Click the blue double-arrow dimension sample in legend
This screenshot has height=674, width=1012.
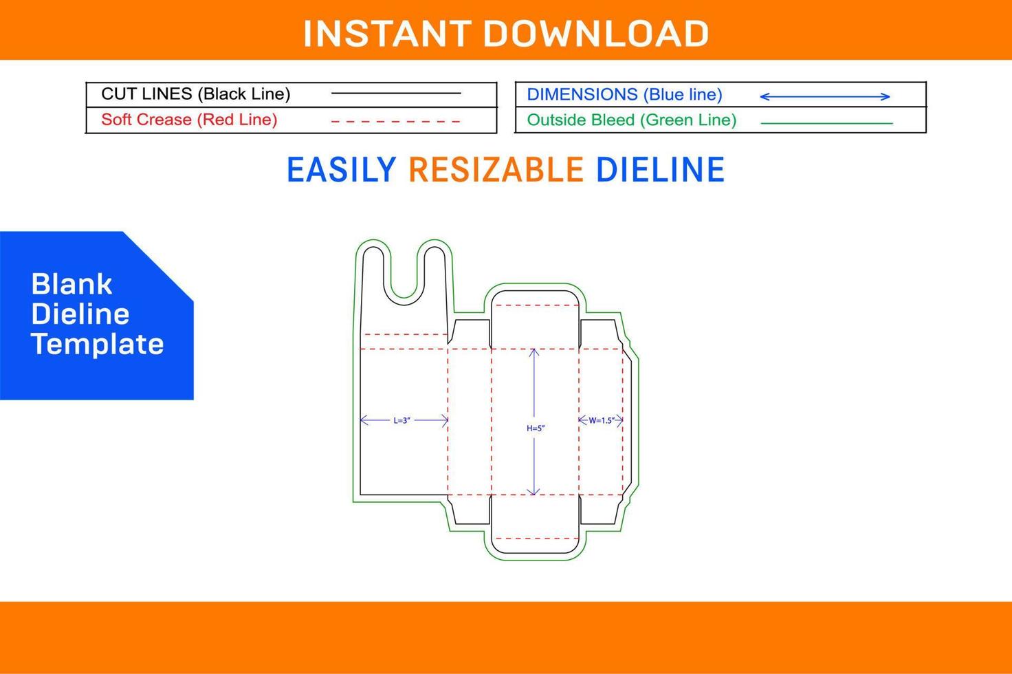[x=825, y=96]
